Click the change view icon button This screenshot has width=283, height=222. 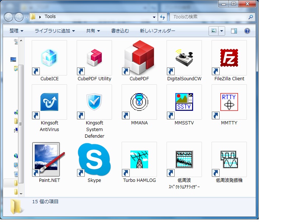pos(213,31)
